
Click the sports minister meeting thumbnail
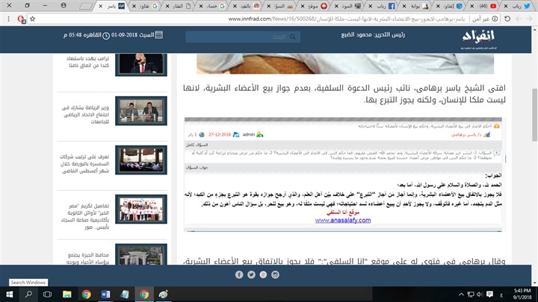click(143, 113)
